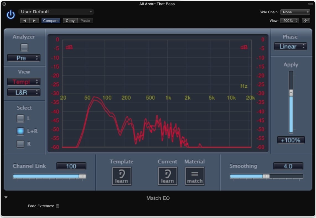
Task: Open the Analyzer Pre position dropdown
Action: point(24,58)
